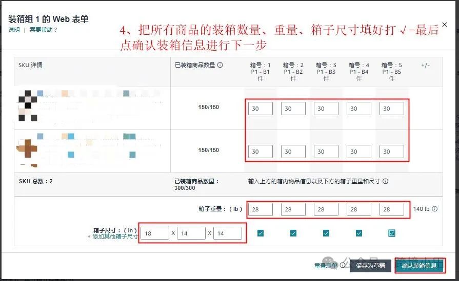Screen dimensions: 459x281
Task: Click box dimension height field, last 14
Action: [x=228, y=233]
